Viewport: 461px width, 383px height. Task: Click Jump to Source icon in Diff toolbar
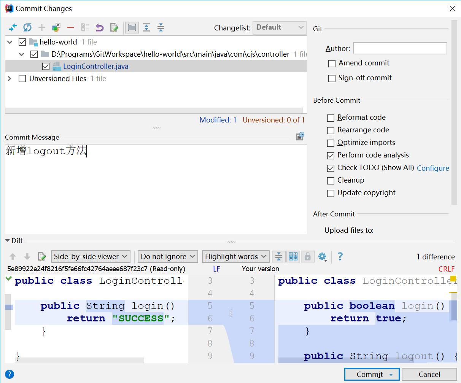pos(42,257)
